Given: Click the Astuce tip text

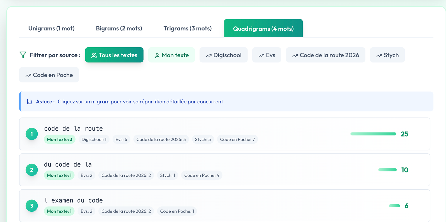Looking at the screenshot, I should click(x=140, y=101).
